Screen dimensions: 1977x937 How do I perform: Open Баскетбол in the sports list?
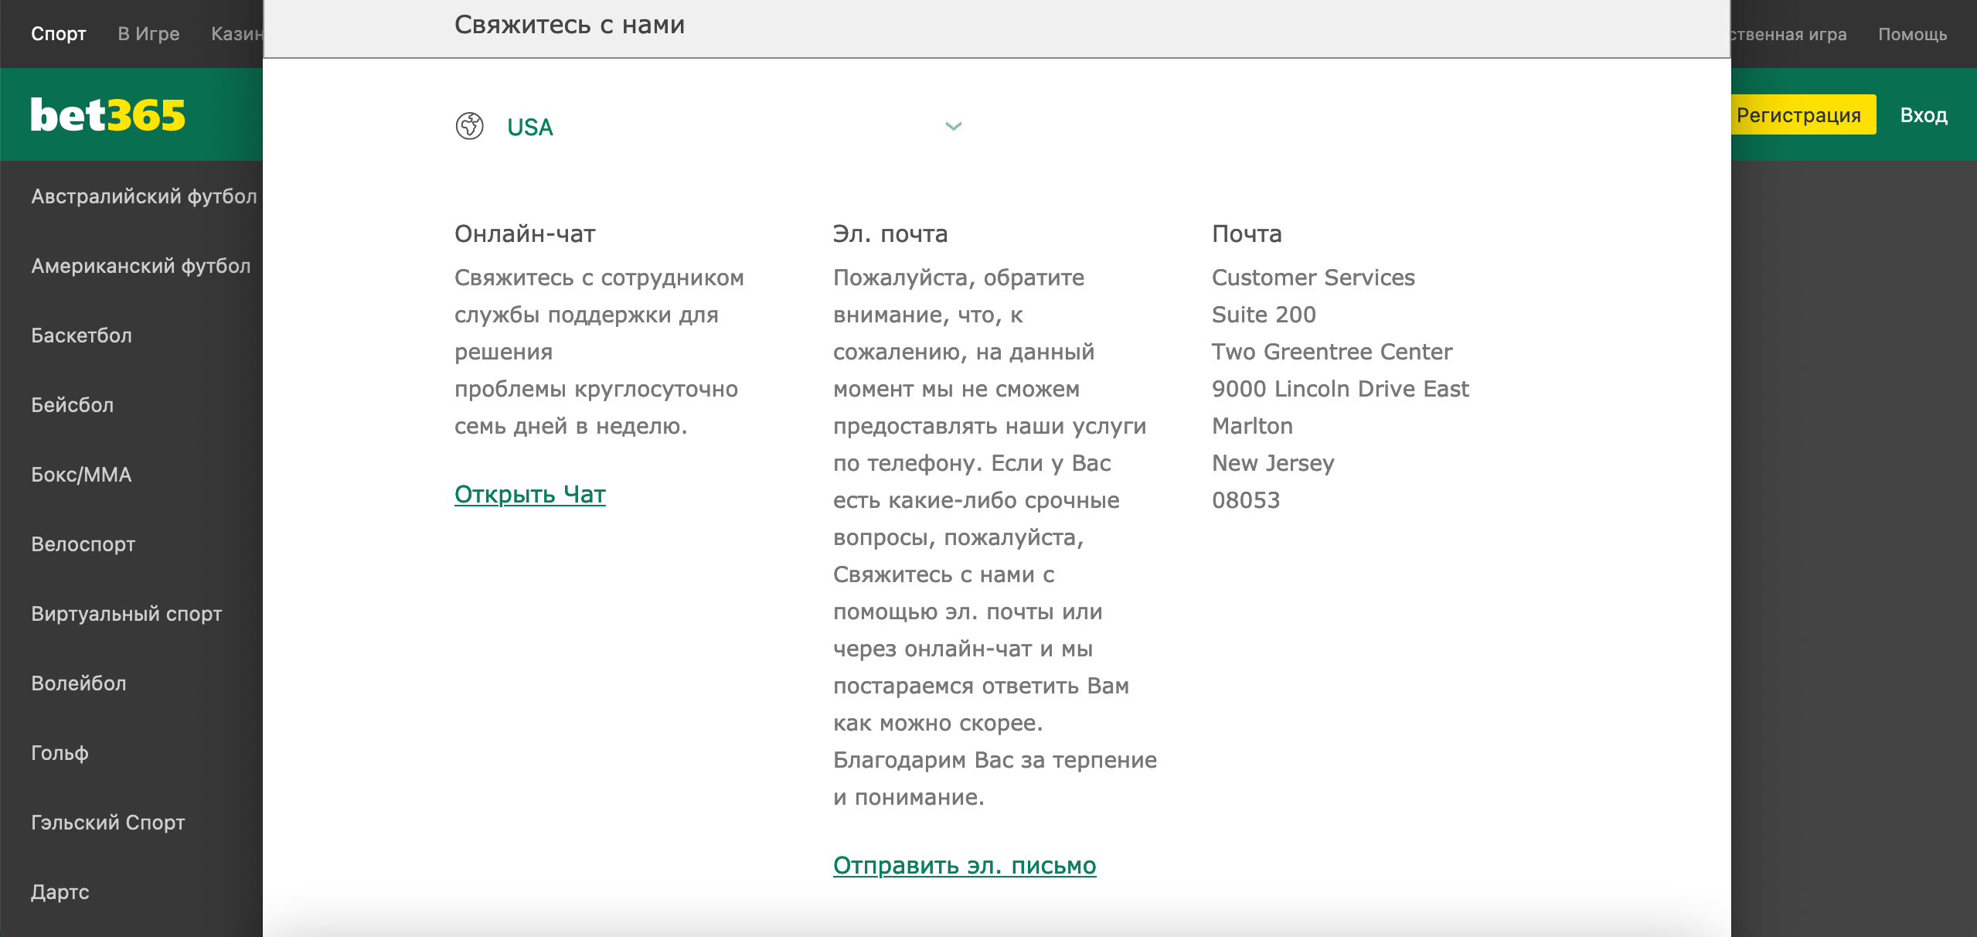click(x=81, y=336)
